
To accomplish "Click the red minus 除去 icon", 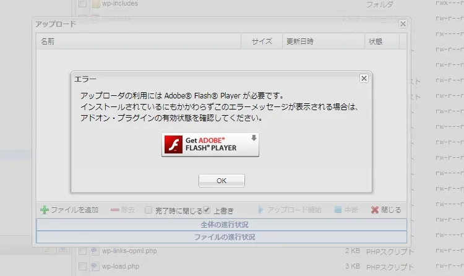I will point(115,210).
